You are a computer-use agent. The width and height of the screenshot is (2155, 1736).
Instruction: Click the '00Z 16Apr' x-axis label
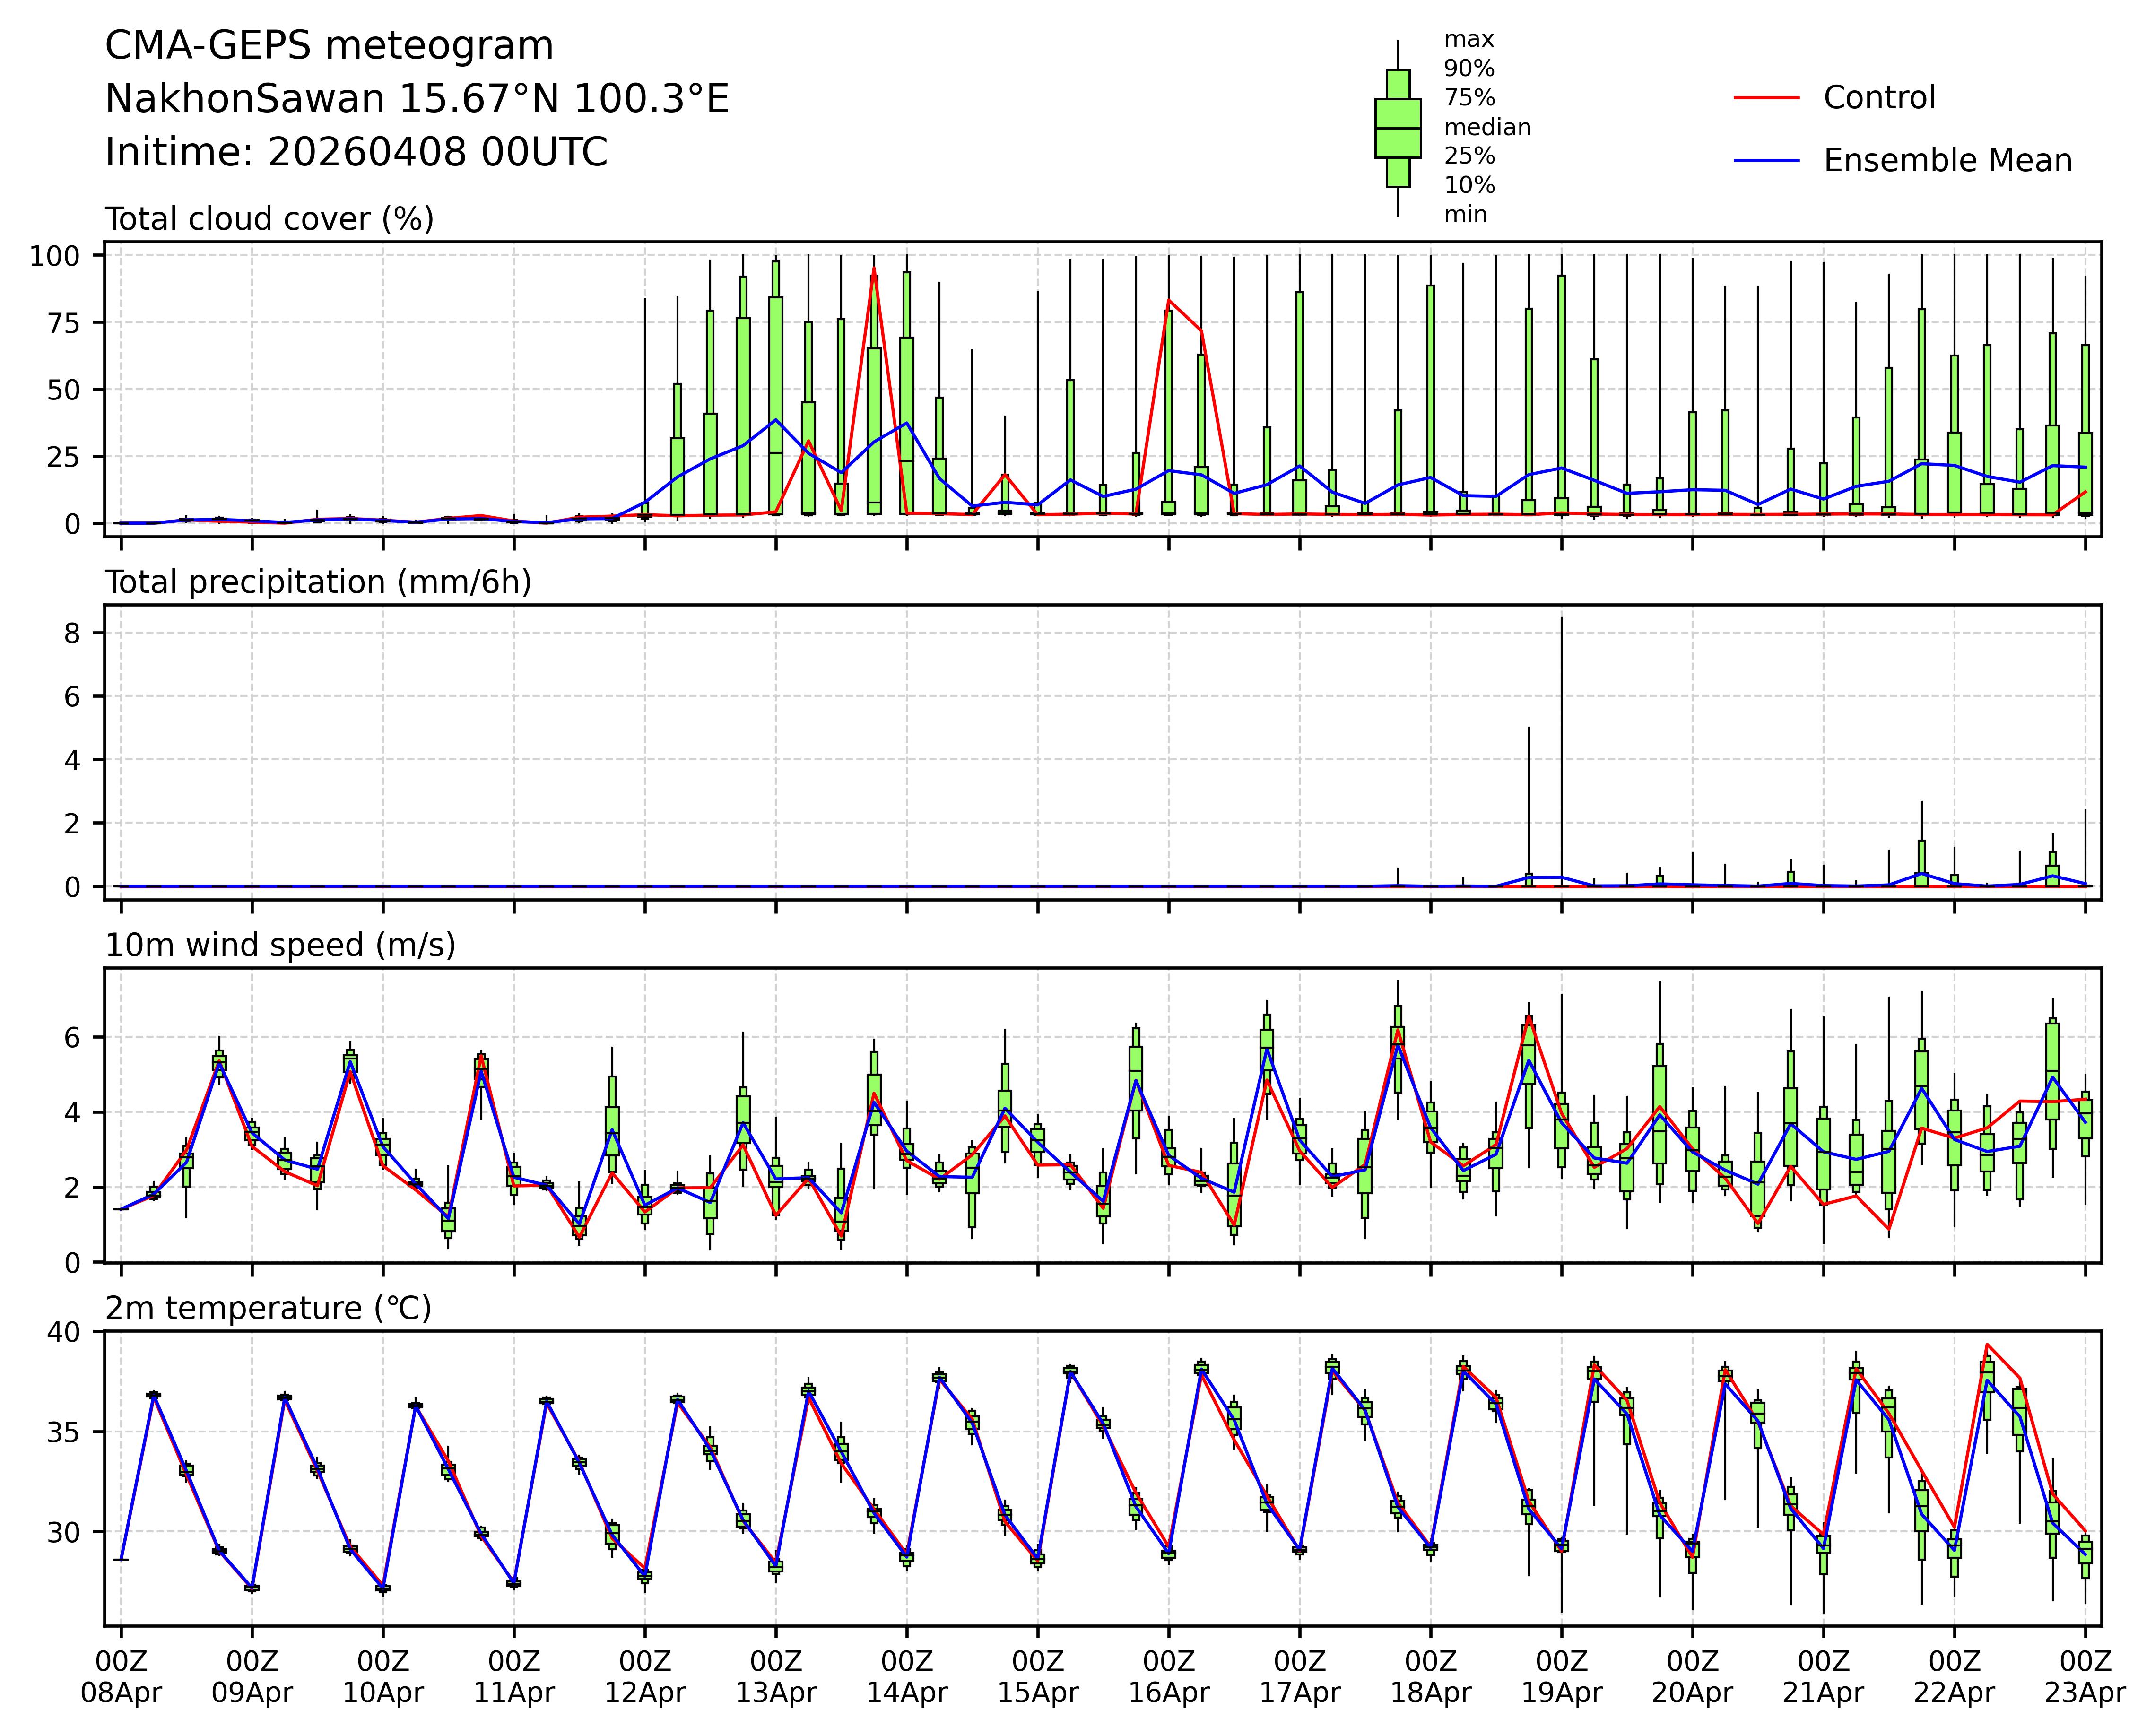pos(1169,1678)
